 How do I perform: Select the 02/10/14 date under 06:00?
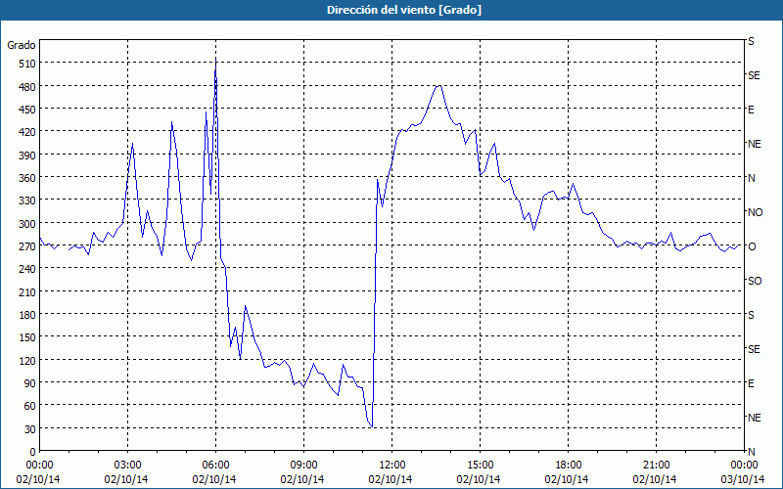pyautogui.click(x=214, y=479)
